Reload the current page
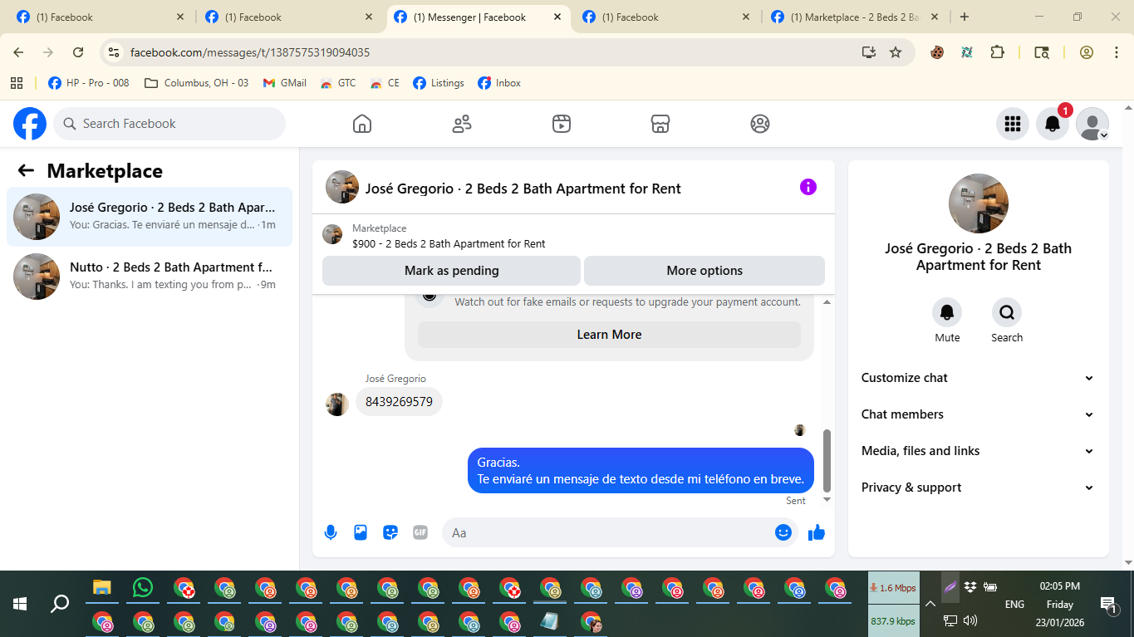This screenshot has width=1134, height=637. coord(78,52)
